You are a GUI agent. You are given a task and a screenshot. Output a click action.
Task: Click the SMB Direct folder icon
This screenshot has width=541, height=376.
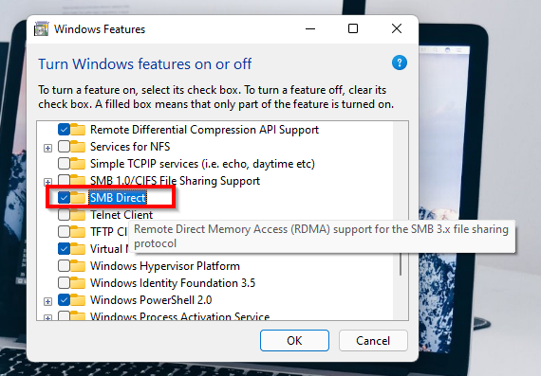click(78, 198)
